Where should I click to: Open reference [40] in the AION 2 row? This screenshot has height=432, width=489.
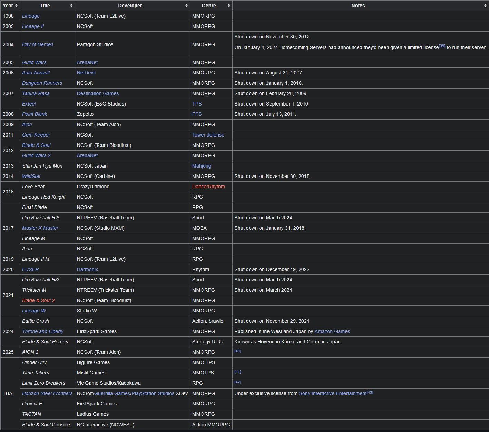point(238,351)
